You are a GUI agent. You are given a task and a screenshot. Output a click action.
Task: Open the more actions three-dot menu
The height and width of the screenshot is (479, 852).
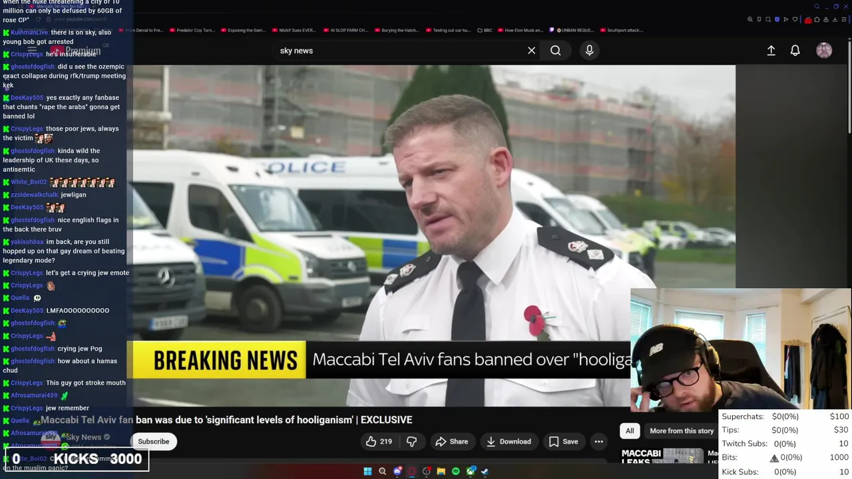click(598, 442)
